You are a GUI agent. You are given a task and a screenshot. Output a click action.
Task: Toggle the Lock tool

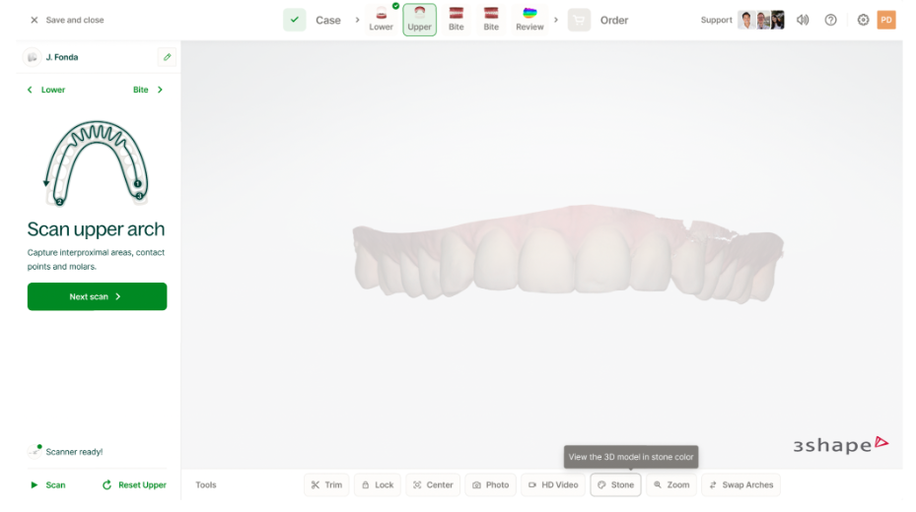pyautogui.click(x=377, y=484)
